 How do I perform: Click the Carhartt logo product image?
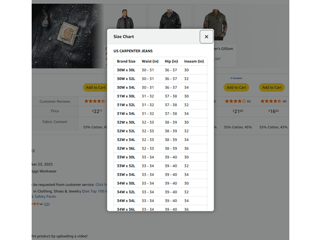pyautogui.click(x=68, y=36)
